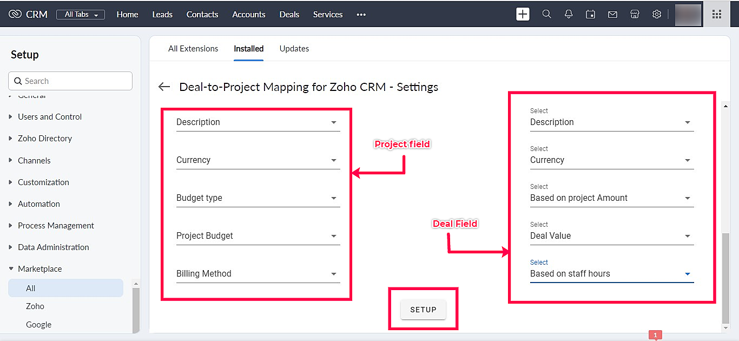This screenshot has height=341, width=739.
Task: Expand Channels section
Action: pos(34,161)
